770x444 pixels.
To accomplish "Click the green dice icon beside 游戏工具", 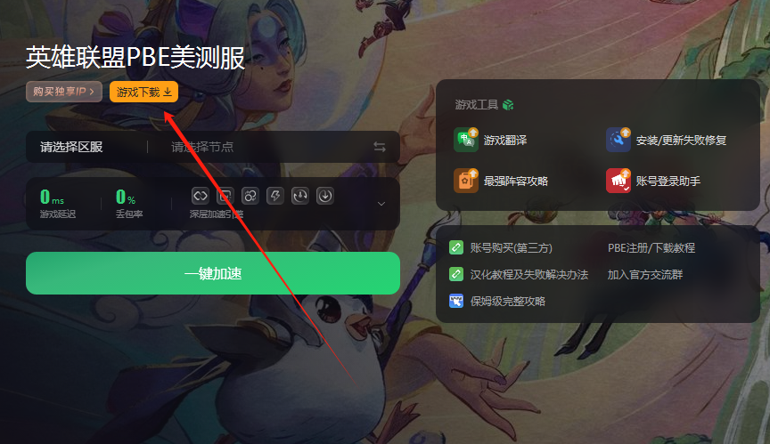I will (508, 105).
